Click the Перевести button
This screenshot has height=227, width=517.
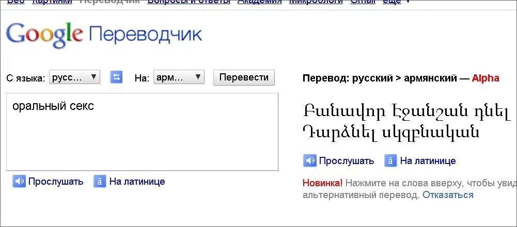pyautogui.click(x=244, y=77)
